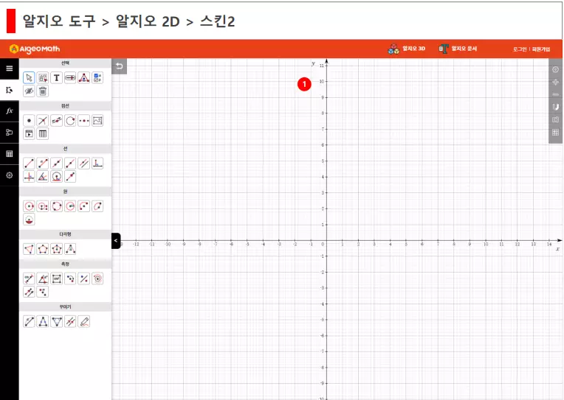
Task: Open the fx function sidebar tab
Action: tap(10, 111)
